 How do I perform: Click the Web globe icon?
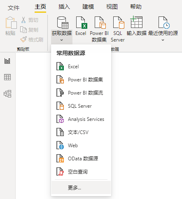pos(60,145)
